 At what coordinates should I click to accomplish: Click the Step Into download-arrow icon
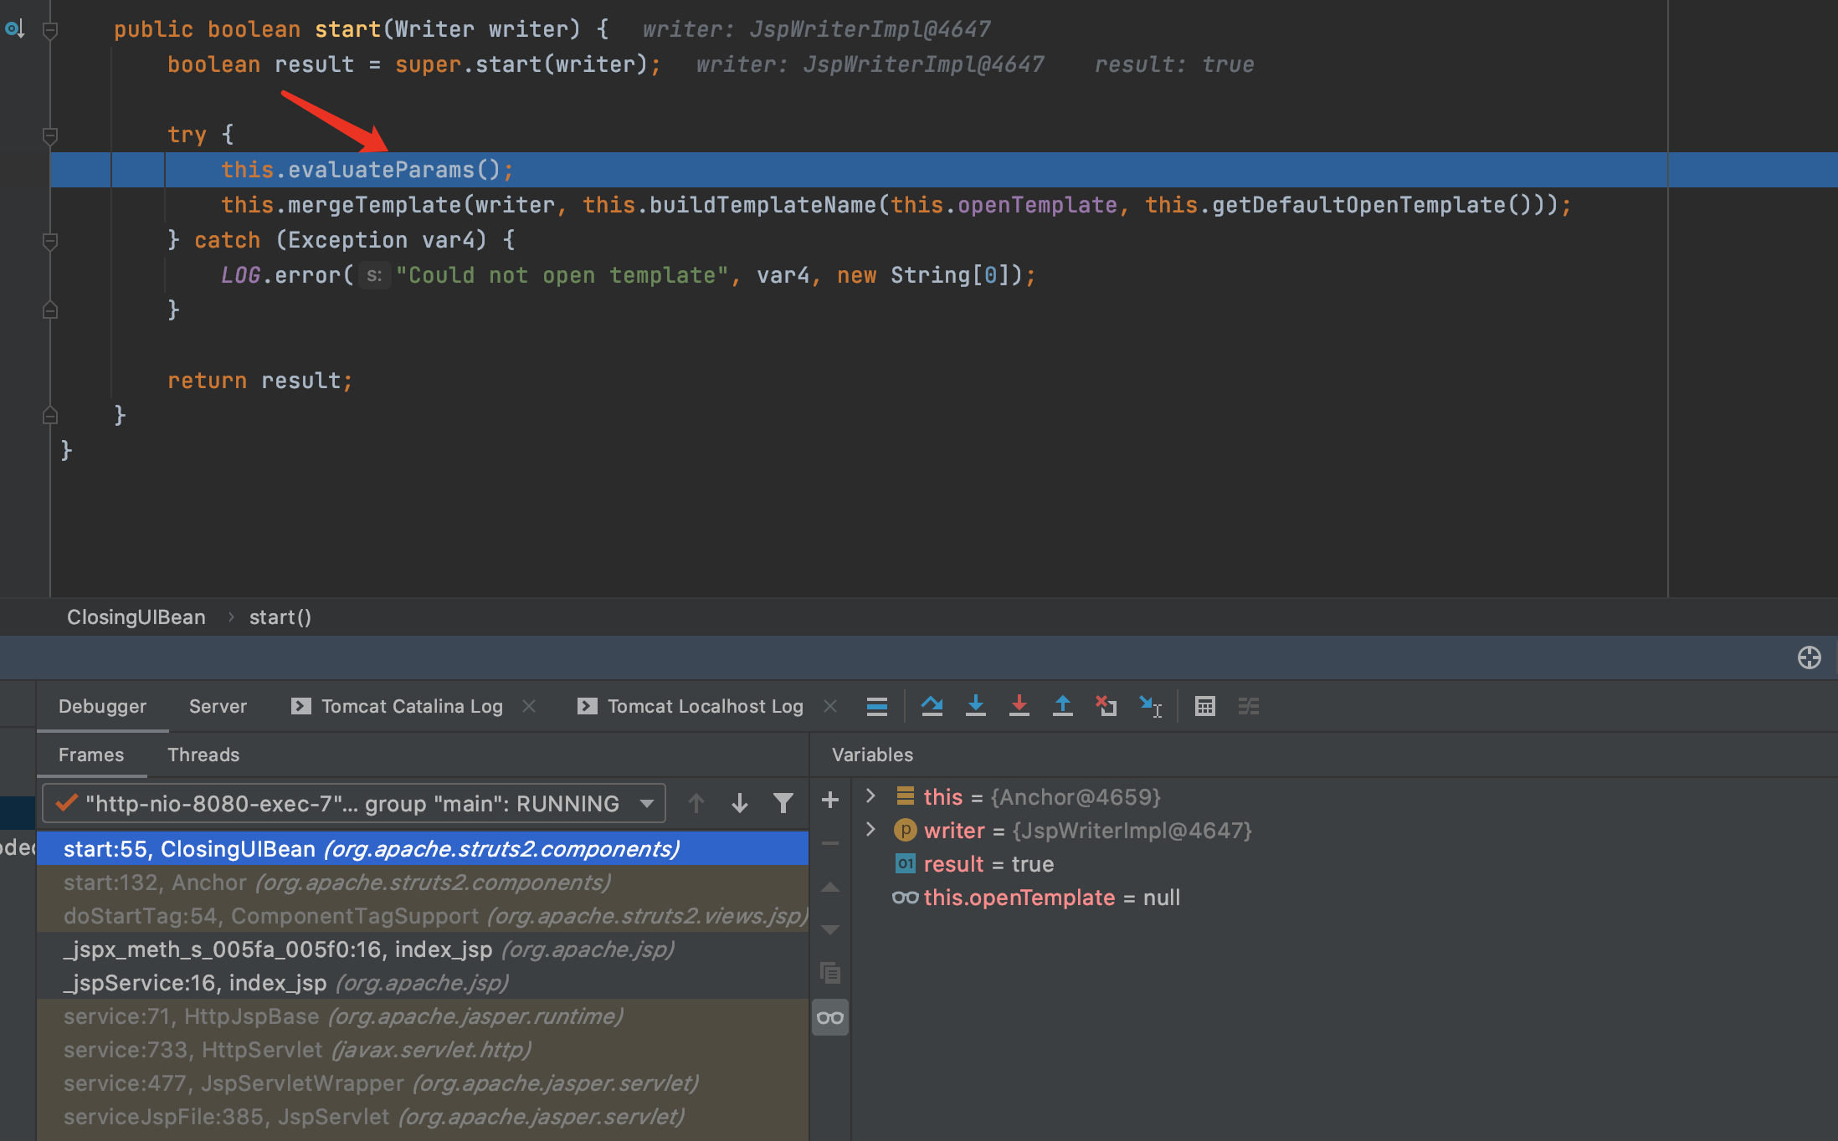tap(975, 706)
